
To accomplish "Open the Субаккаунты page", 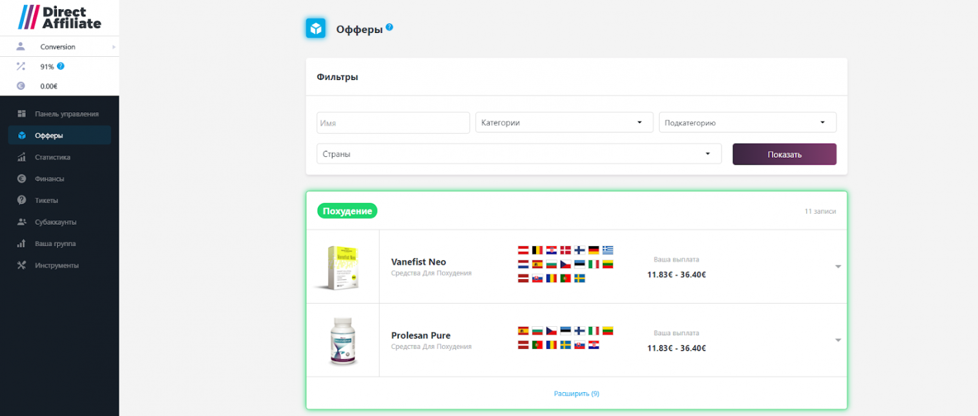I will [x=56, y=222].
